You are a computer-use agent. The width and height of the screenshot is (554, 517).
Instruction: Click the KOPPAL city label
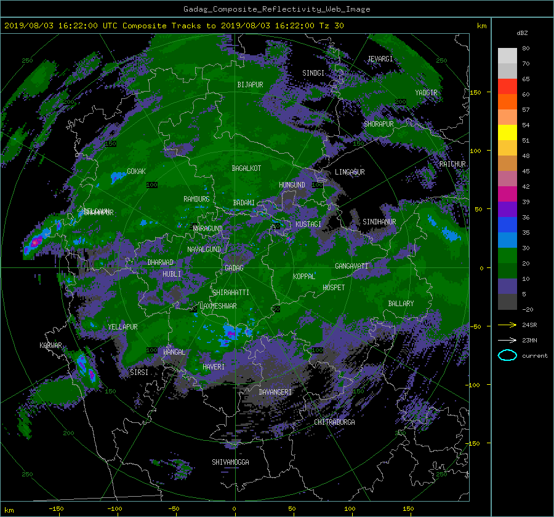pyautogui.click(x=304, y=276)
